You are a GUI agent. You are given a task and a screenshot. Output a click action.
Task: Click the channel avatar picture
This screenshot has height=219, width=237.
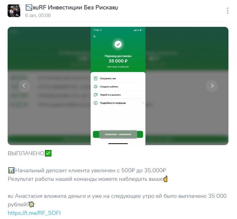(x=14, y=11)
